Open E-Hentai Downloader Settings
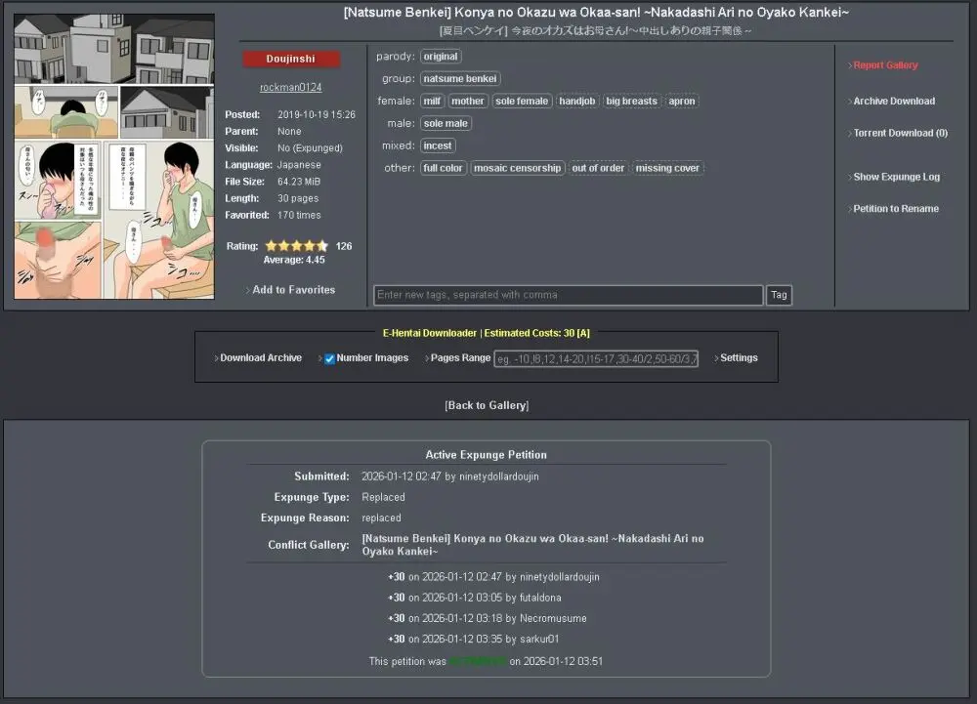977x704 pixels. tap(739, 358)
